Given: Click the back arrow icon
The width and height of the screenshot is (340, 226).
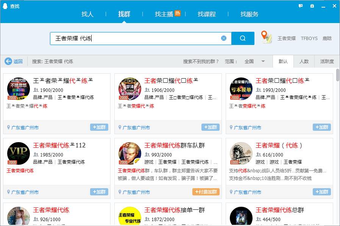Looking at the screenshot, I should click(x=8, y=61).
